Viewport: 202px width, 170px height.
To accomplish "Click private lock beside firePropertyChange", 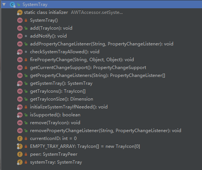I will pyautogui.click(x=26, y=60).
